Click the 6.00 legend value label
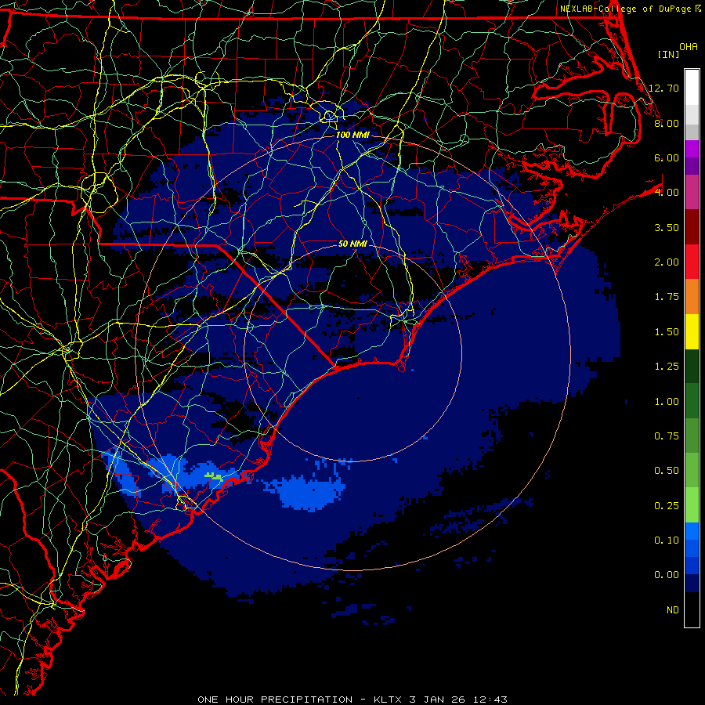705x705 pixels. (x=667, y=157)
